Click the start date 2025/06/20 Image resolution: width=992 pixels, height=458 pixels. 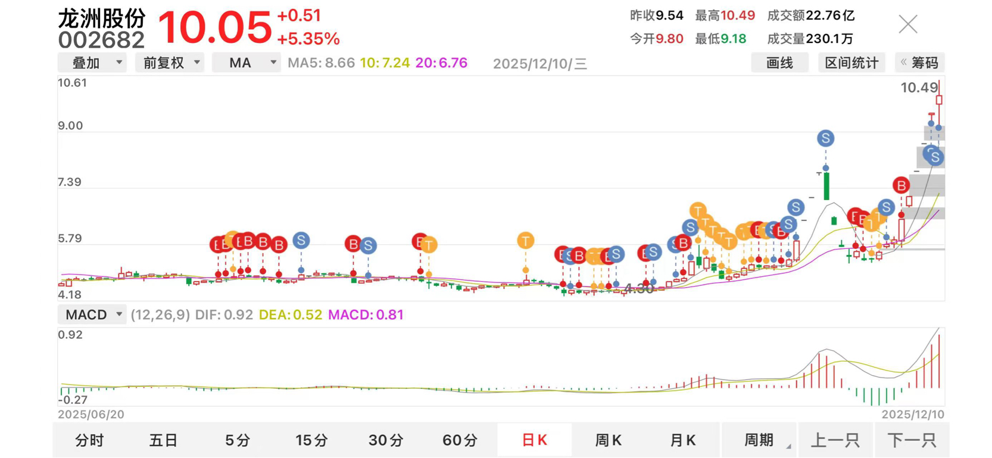click(91, 414)
